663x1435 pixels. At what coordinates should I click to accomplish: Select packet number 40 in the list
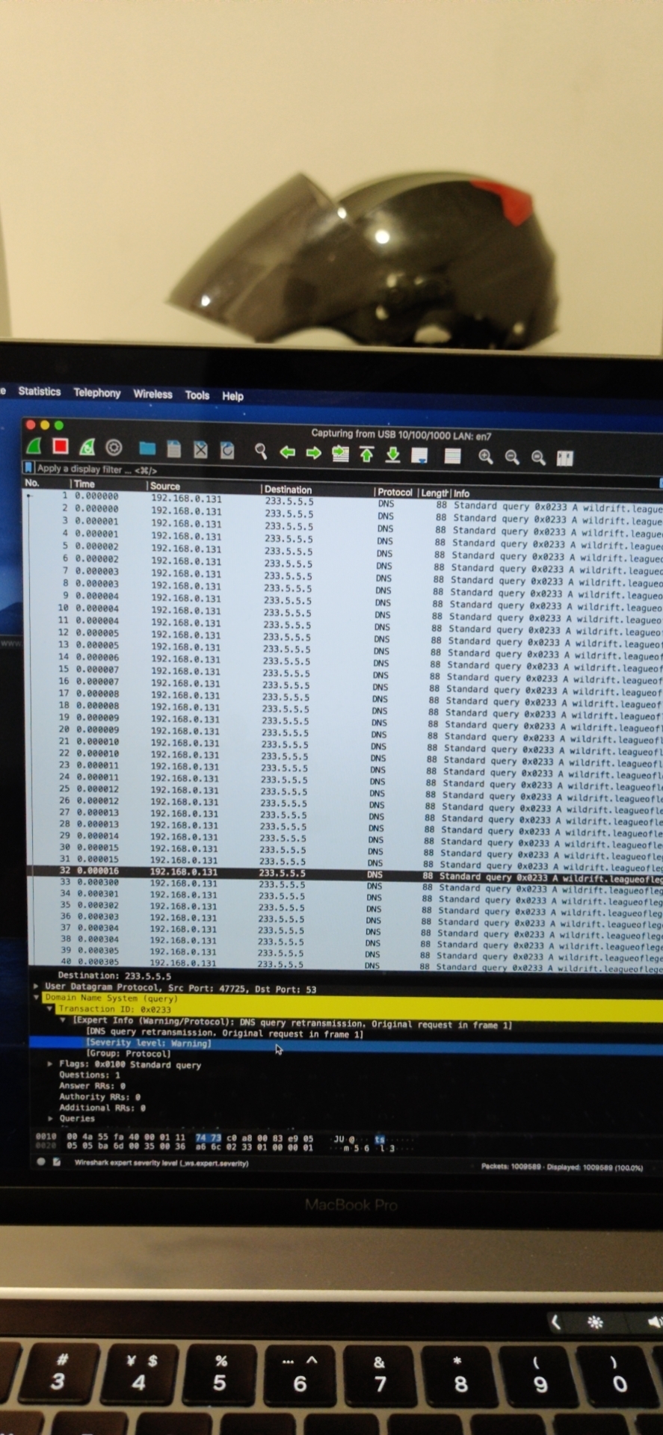(x=345, y=964)
